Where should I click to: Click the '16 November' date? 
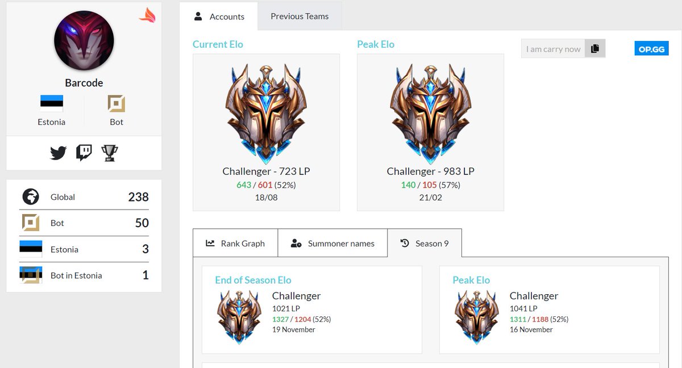(x=531, y=329)
